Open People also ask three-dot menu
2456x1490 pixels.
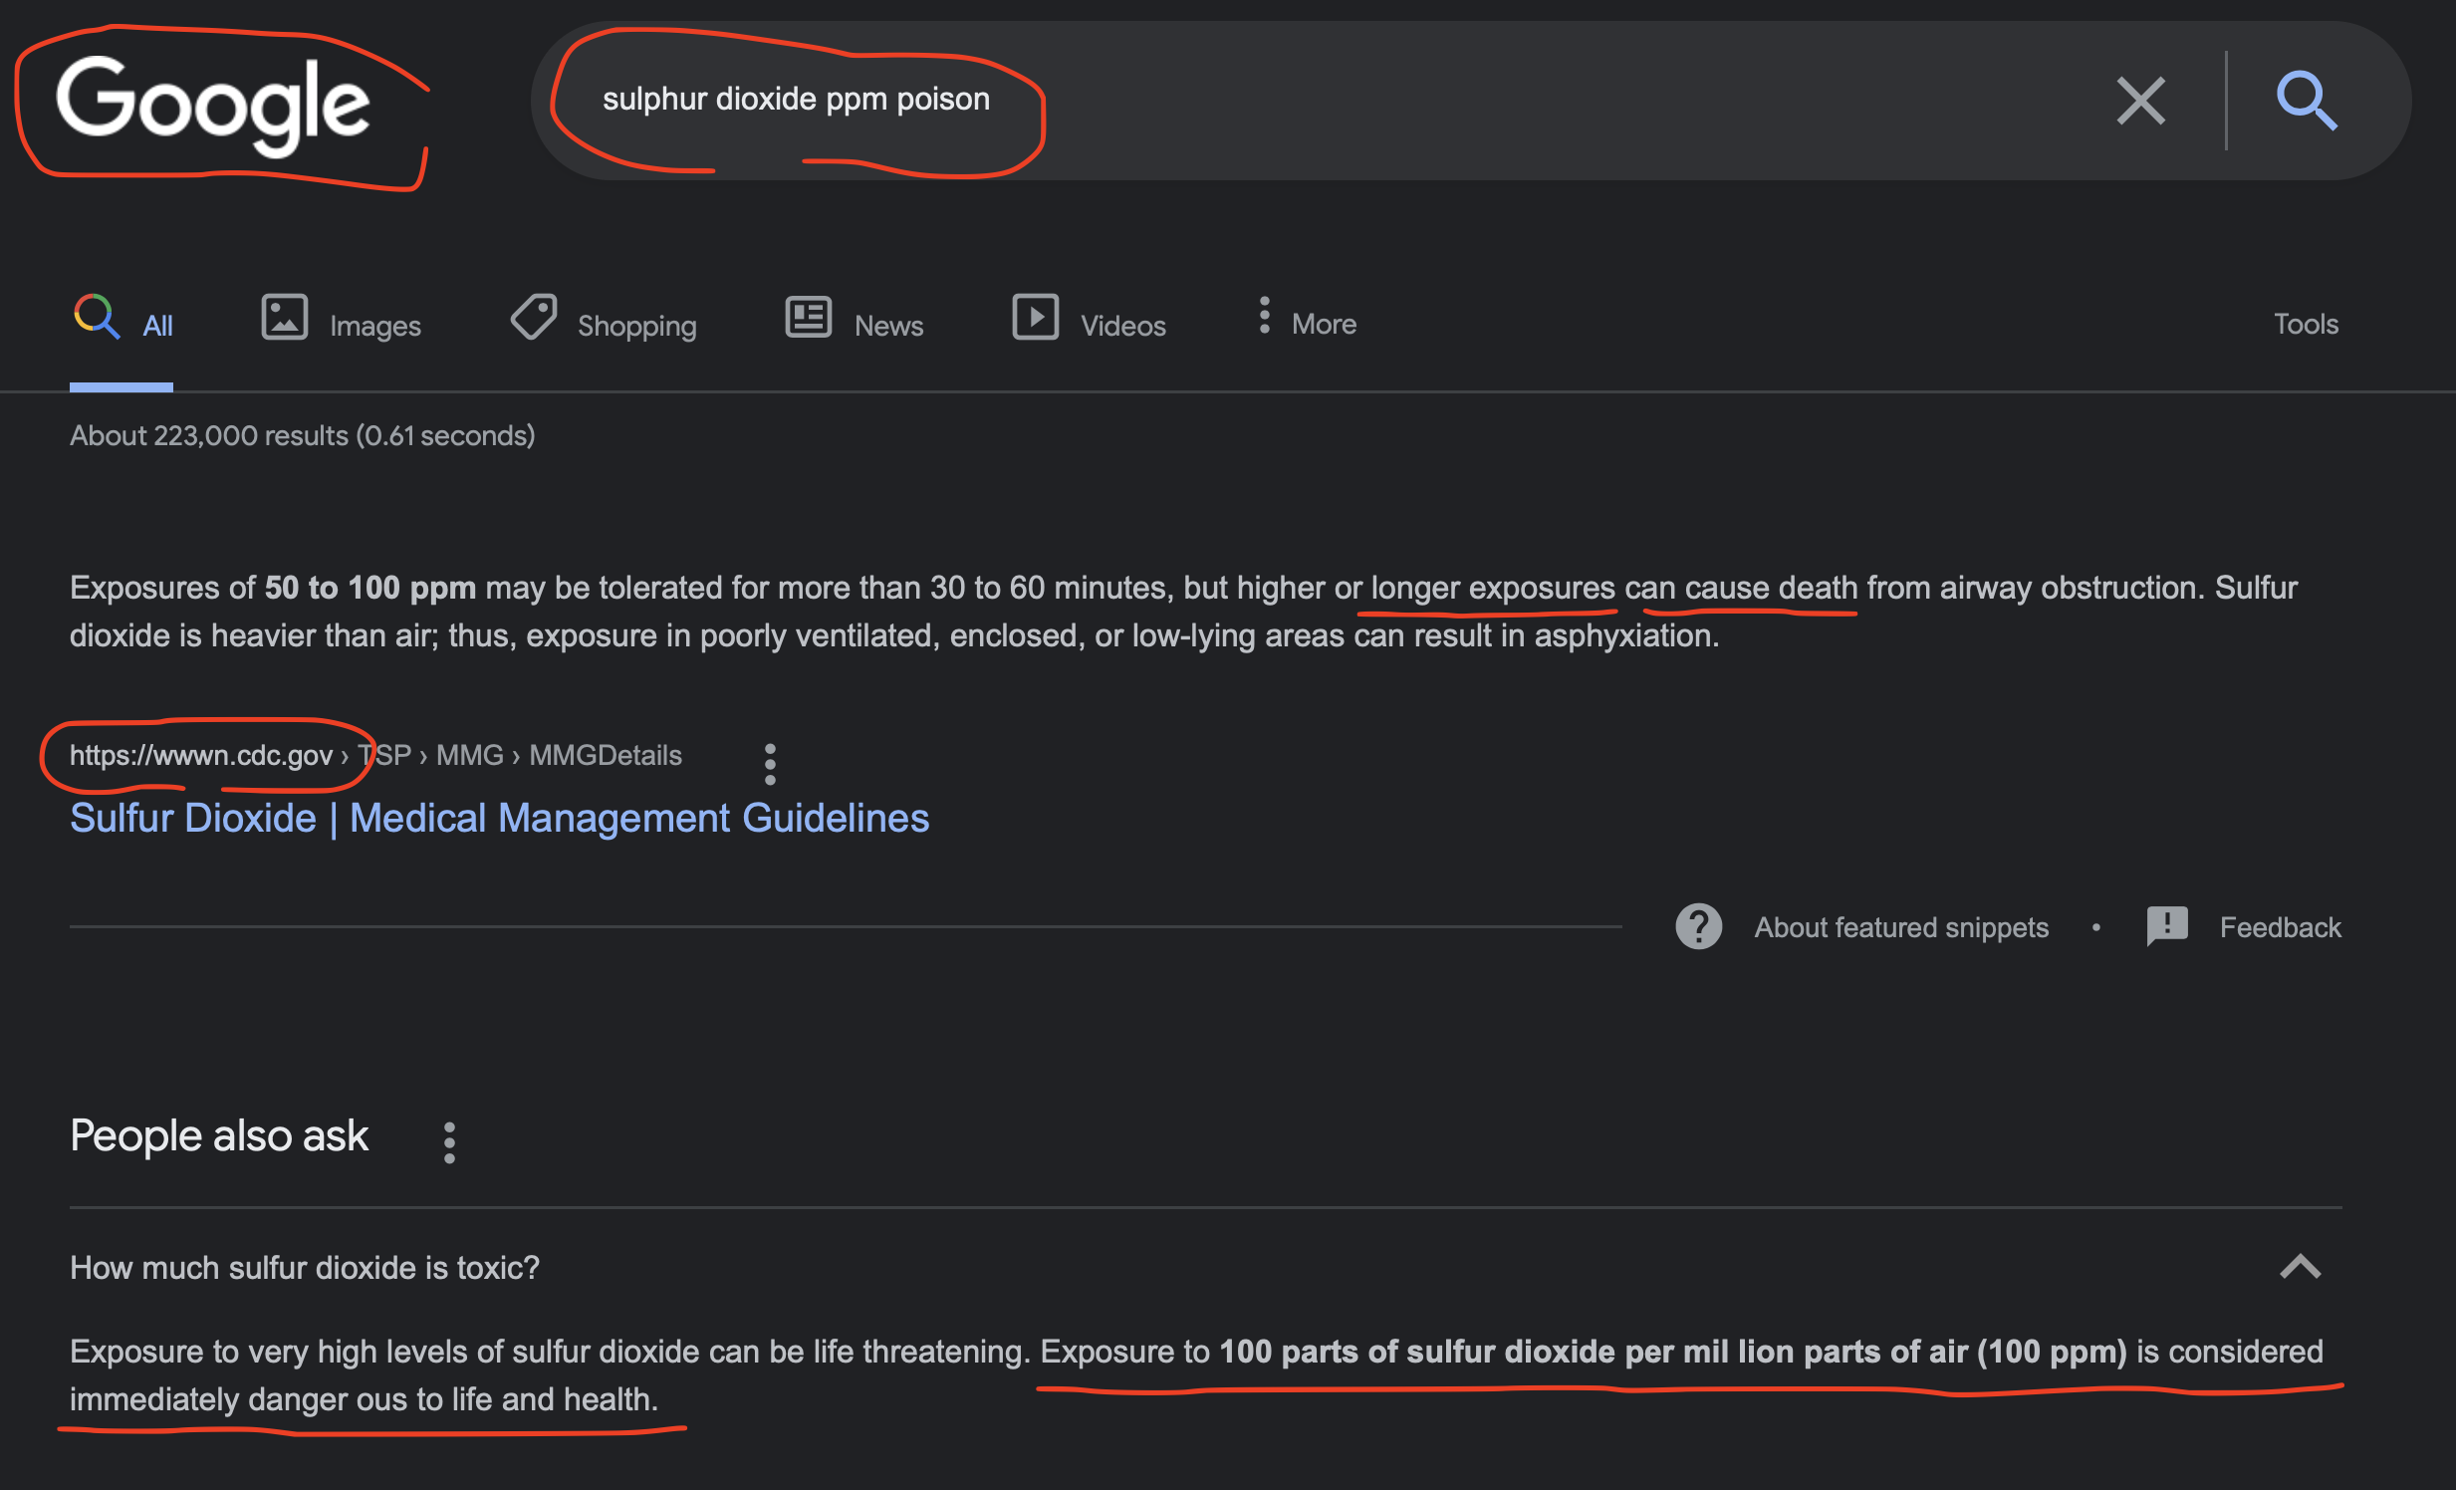449,1142
